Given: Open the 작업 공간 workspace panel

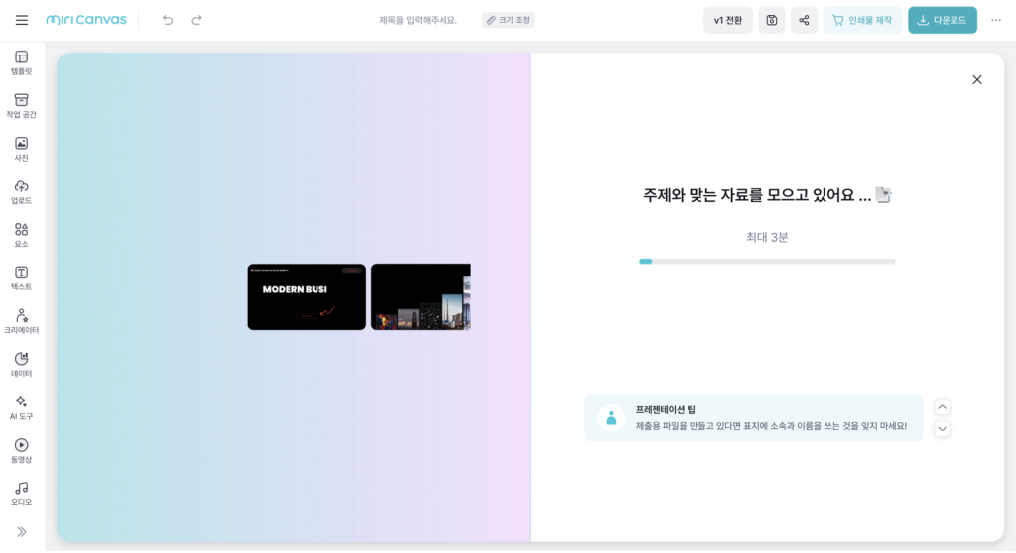Looking at the screenshot, I should 22,106.
